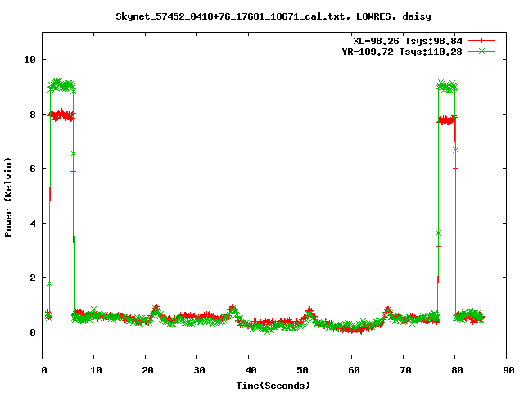
Task: Click the plot title Skynet_57452_0410+76 text
Action: (x=273, y=16)
